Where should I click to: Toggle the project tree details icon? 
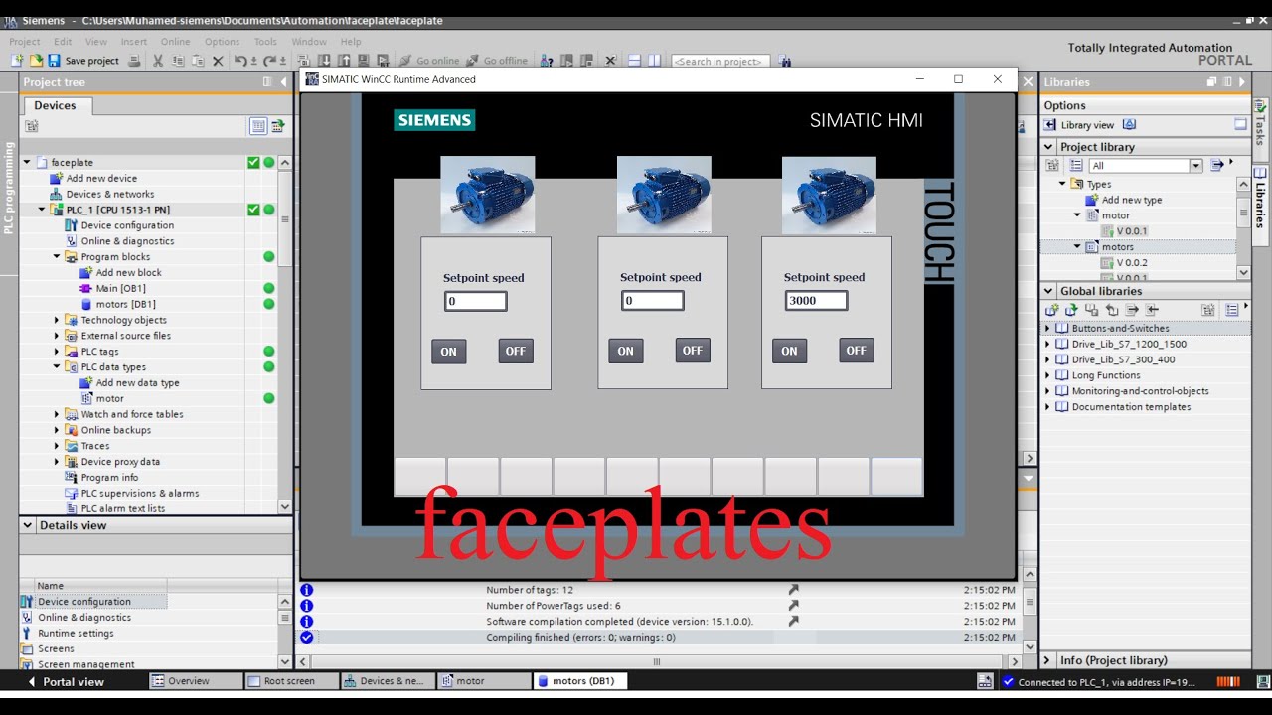(278, 126)
